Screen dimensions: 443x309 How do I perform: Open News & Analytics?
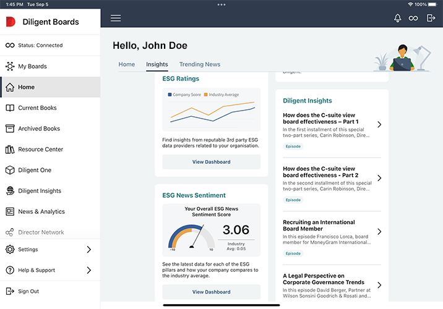point(41,211)
